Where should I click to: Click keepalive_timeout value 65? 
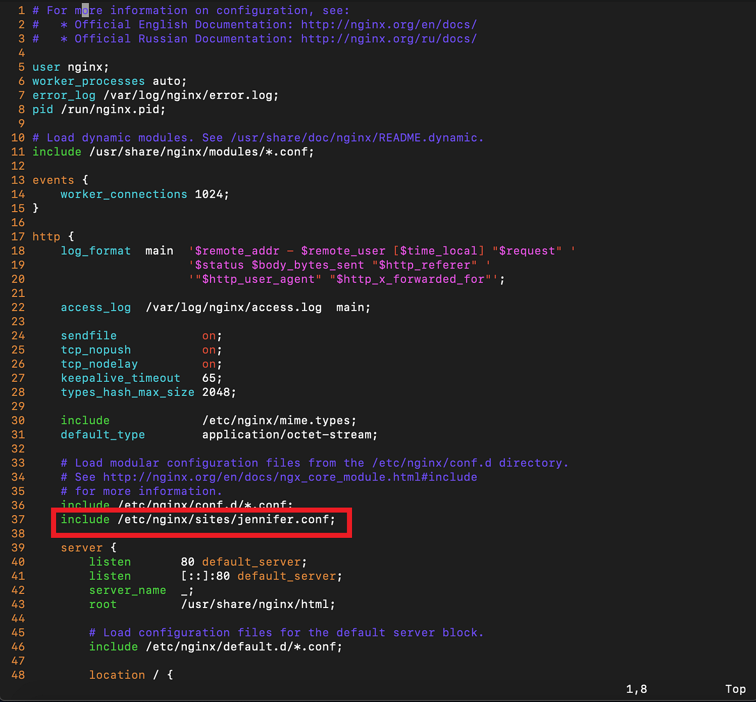point(209,379)
